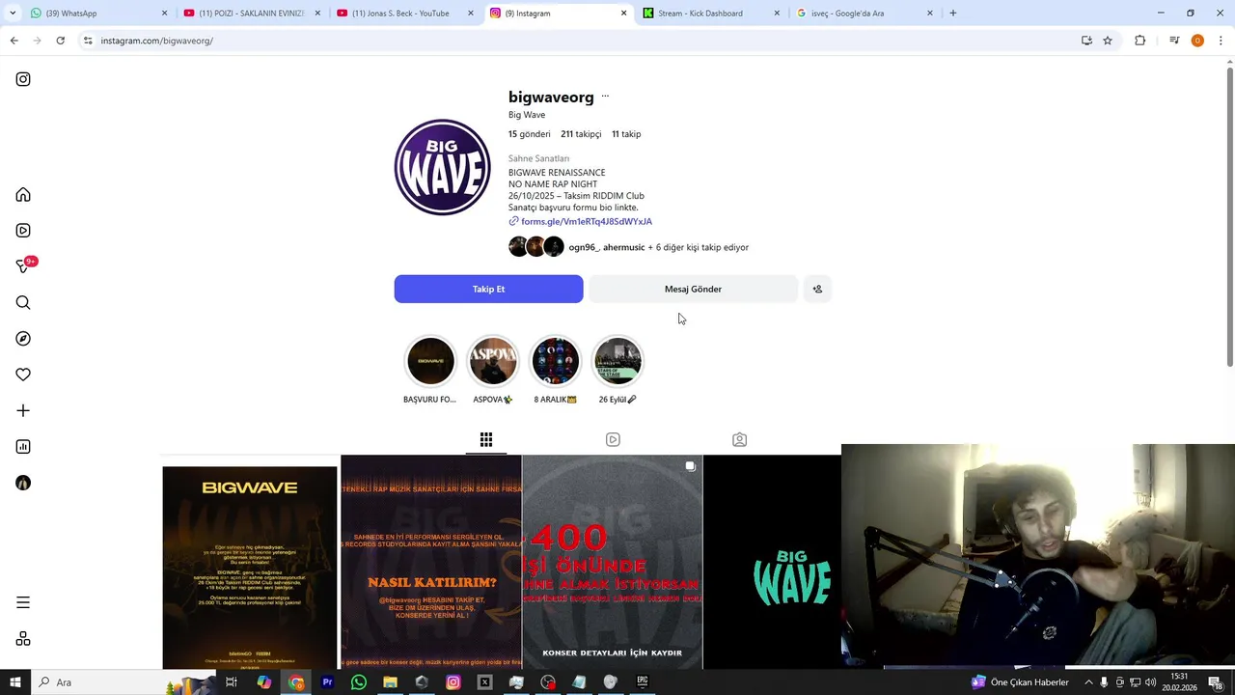The height and width of the screenshot is (695, 1235).
Task: Select the tagged photos tab
Action: tap(739, 439)
